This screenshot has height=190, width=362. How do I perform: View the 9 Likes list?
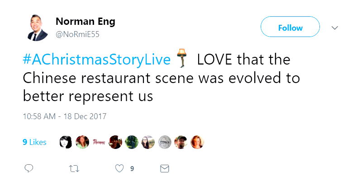click(x=34, y=142)
